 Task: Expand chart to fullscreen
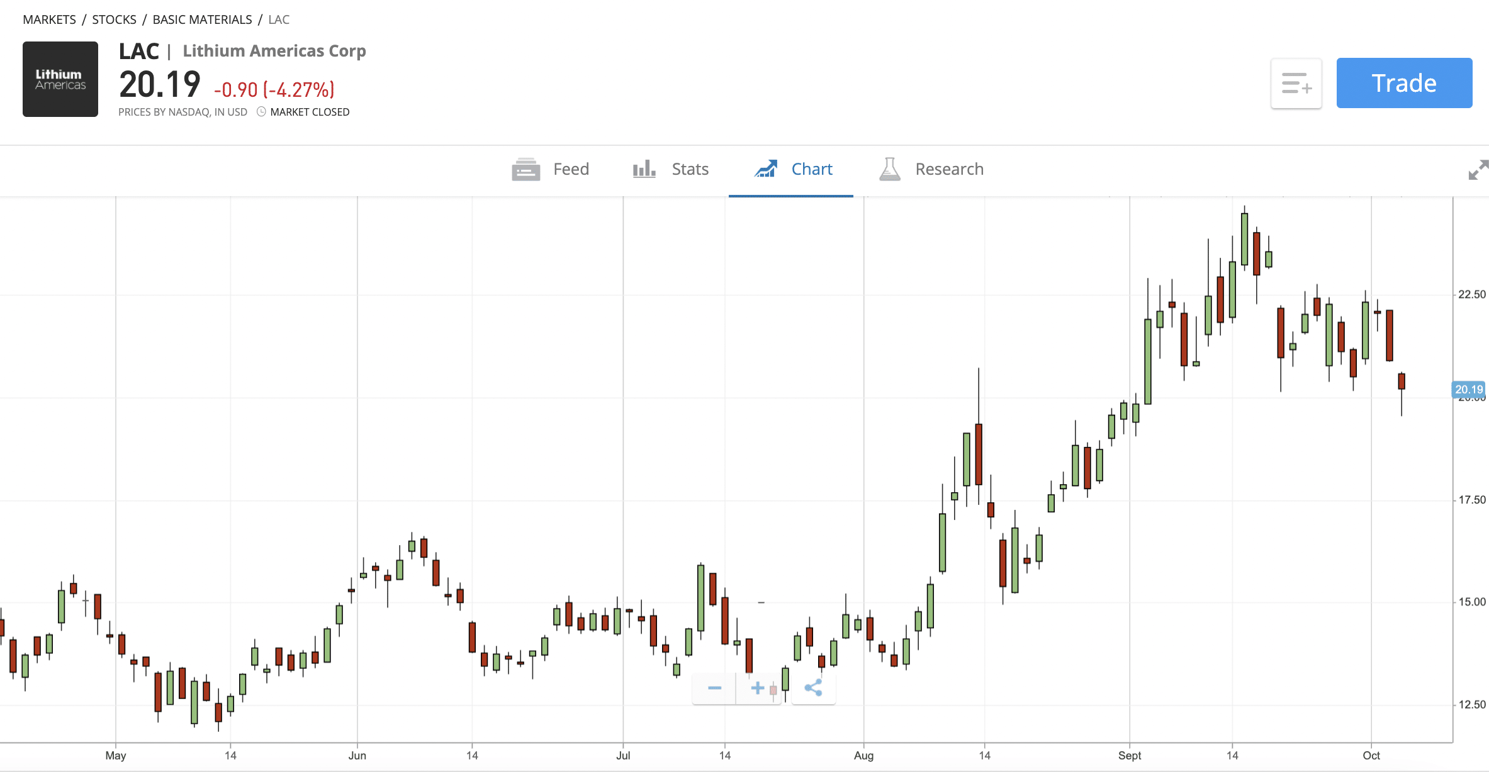[1478, 170]
